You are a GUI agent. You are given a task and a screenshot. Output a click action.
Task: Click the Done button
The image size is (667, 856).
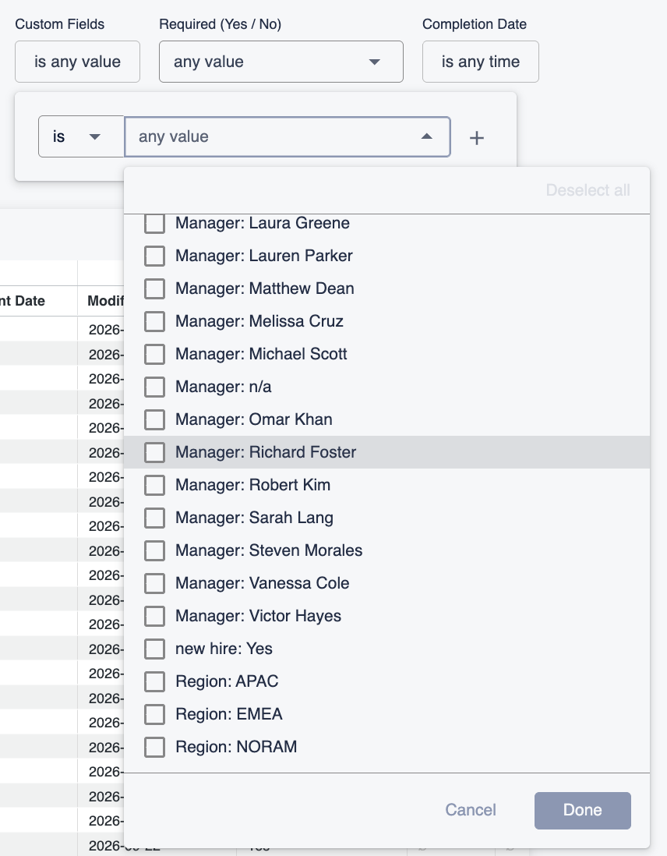582,810
